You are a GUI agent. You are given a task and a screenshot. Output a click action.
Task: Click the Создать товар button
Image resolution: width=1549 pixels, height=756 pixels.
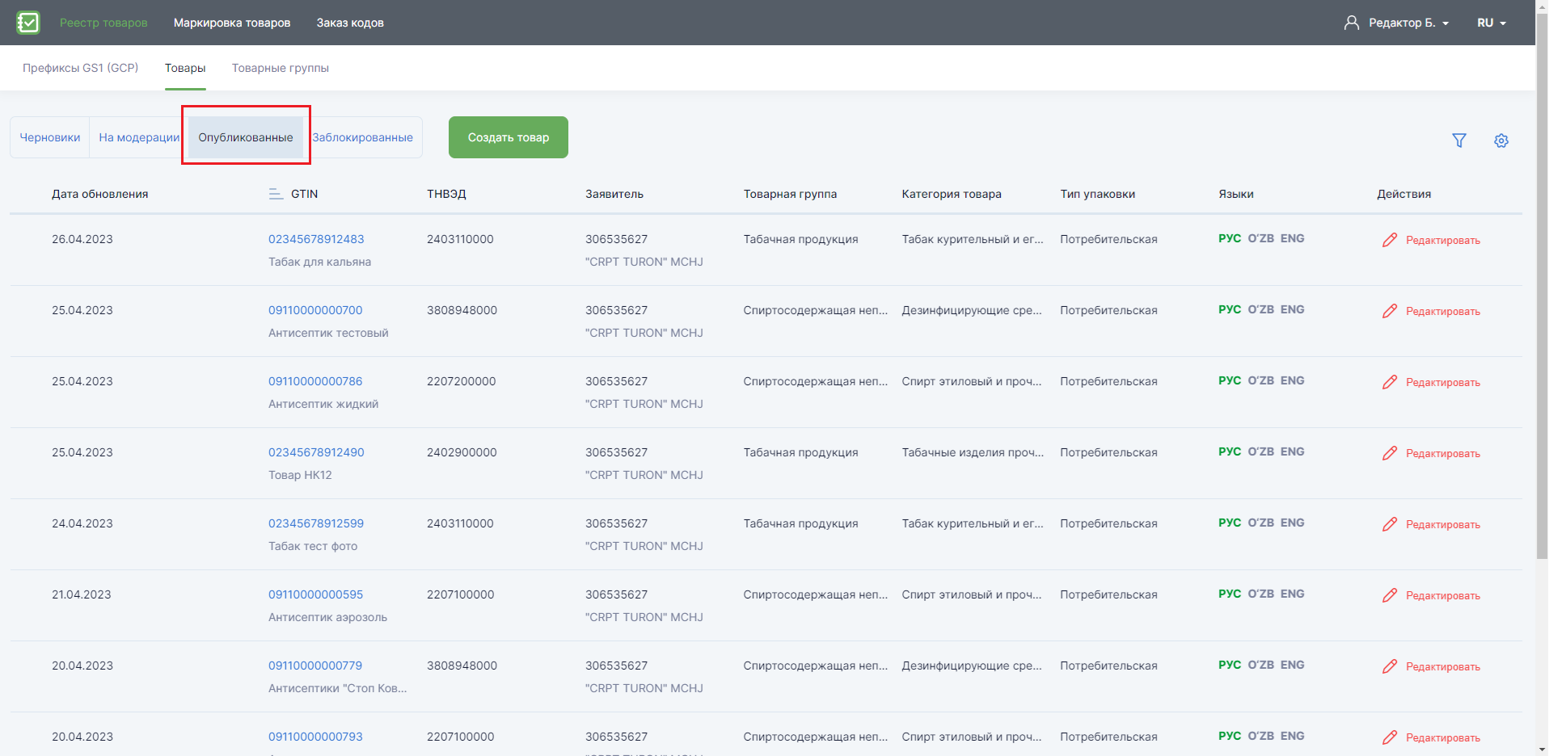509,137
